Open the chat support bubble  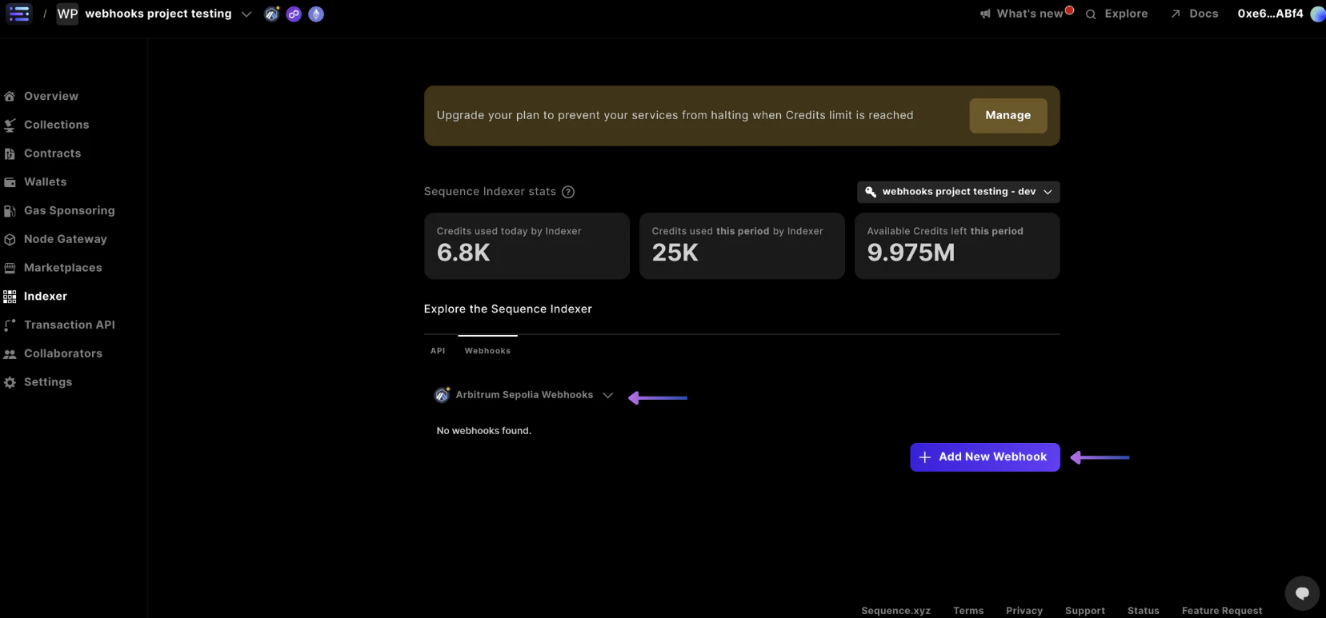[x=1302, y=593]
